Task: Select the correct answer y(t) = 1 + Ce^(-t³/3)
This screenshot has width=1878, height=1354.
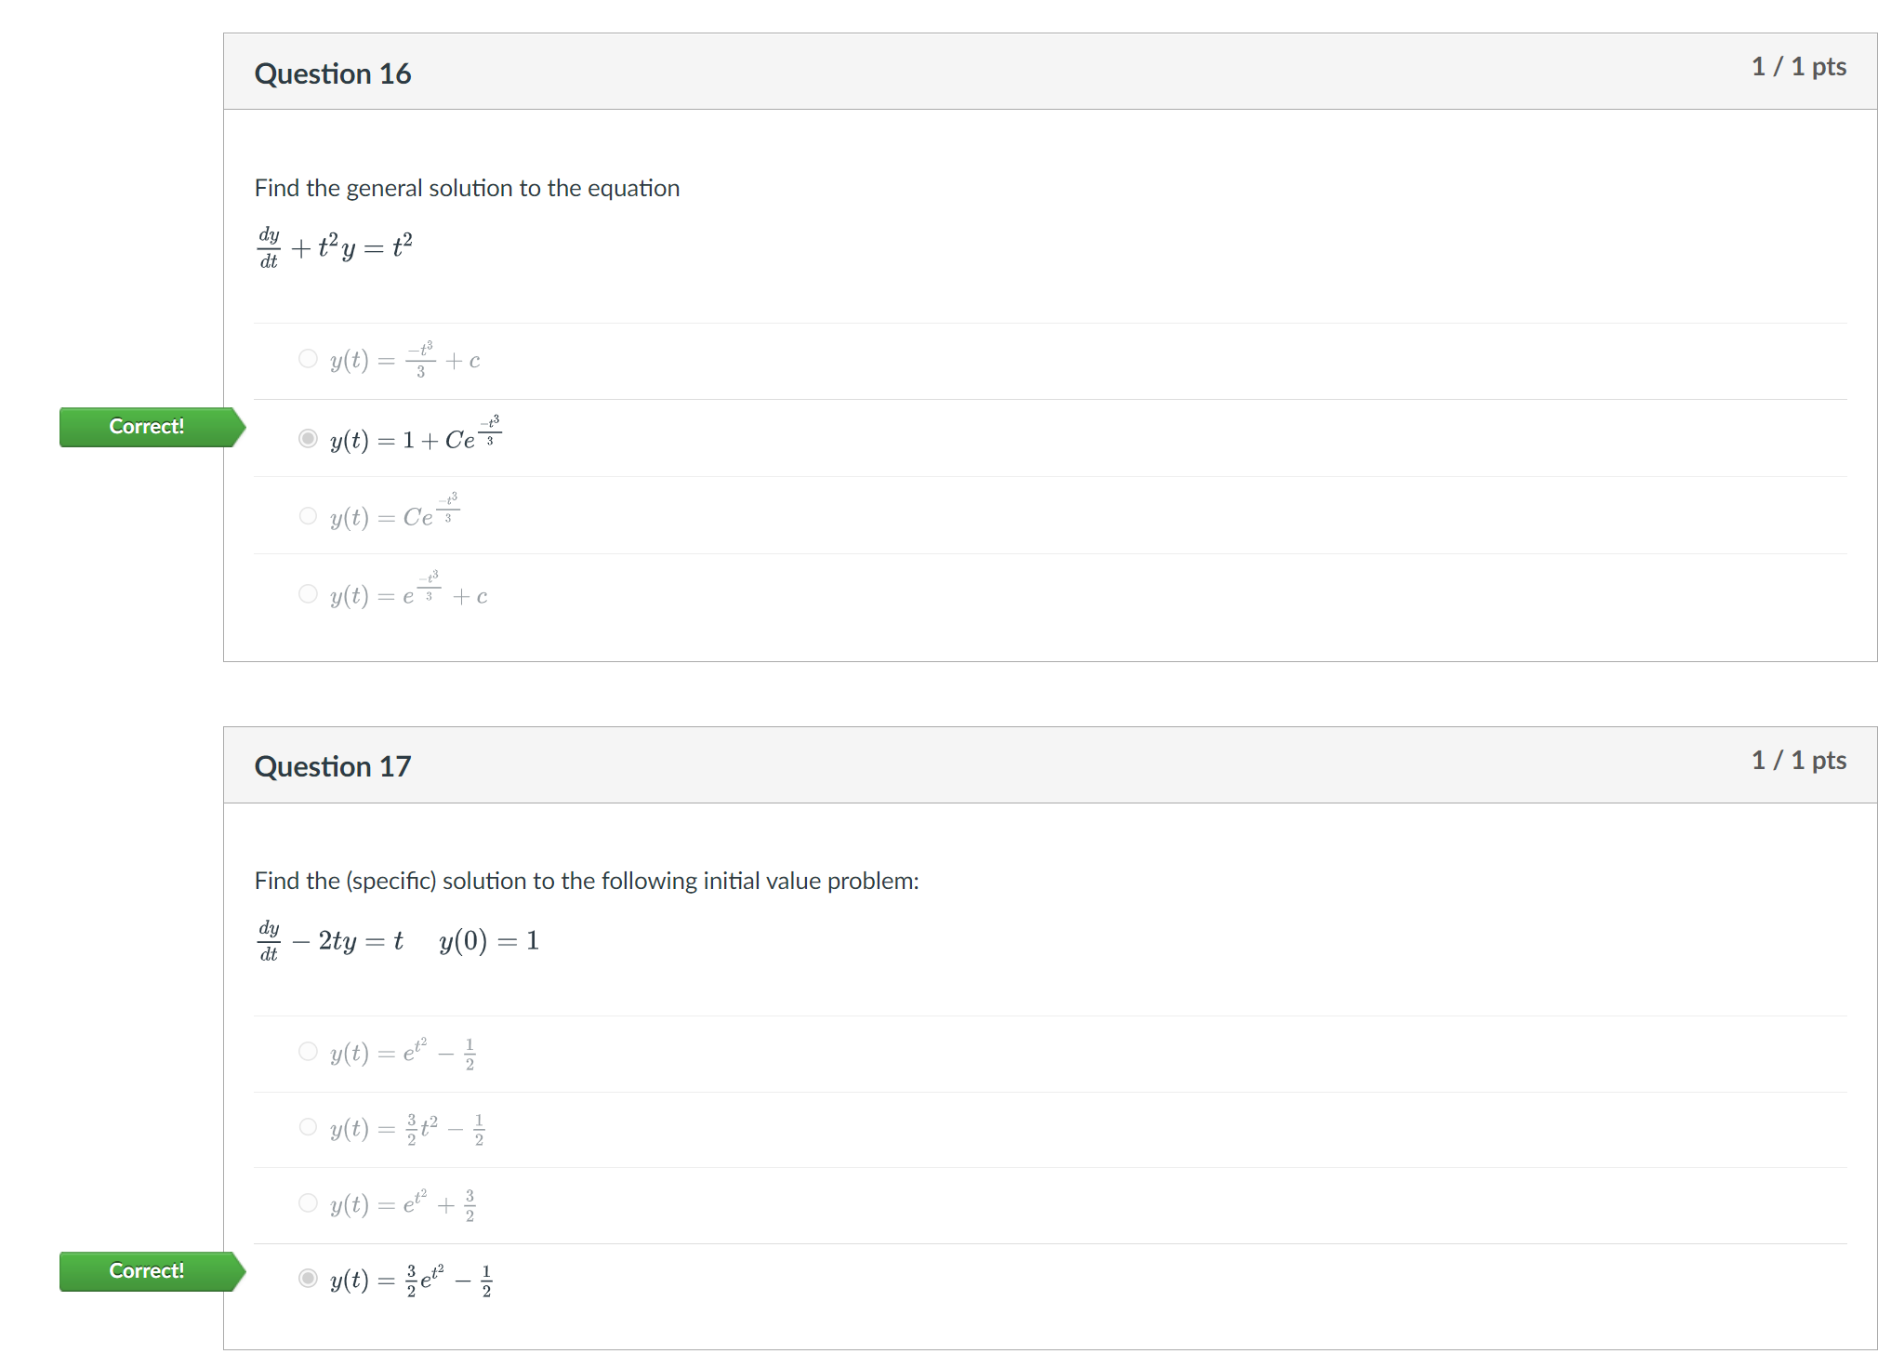Action: click(307, 438)
